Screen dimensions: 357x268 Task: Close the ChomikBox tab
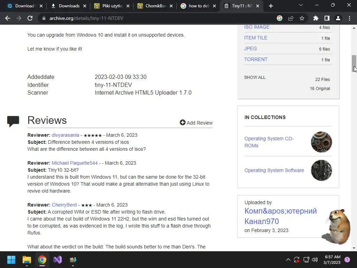tap(171, 6)
